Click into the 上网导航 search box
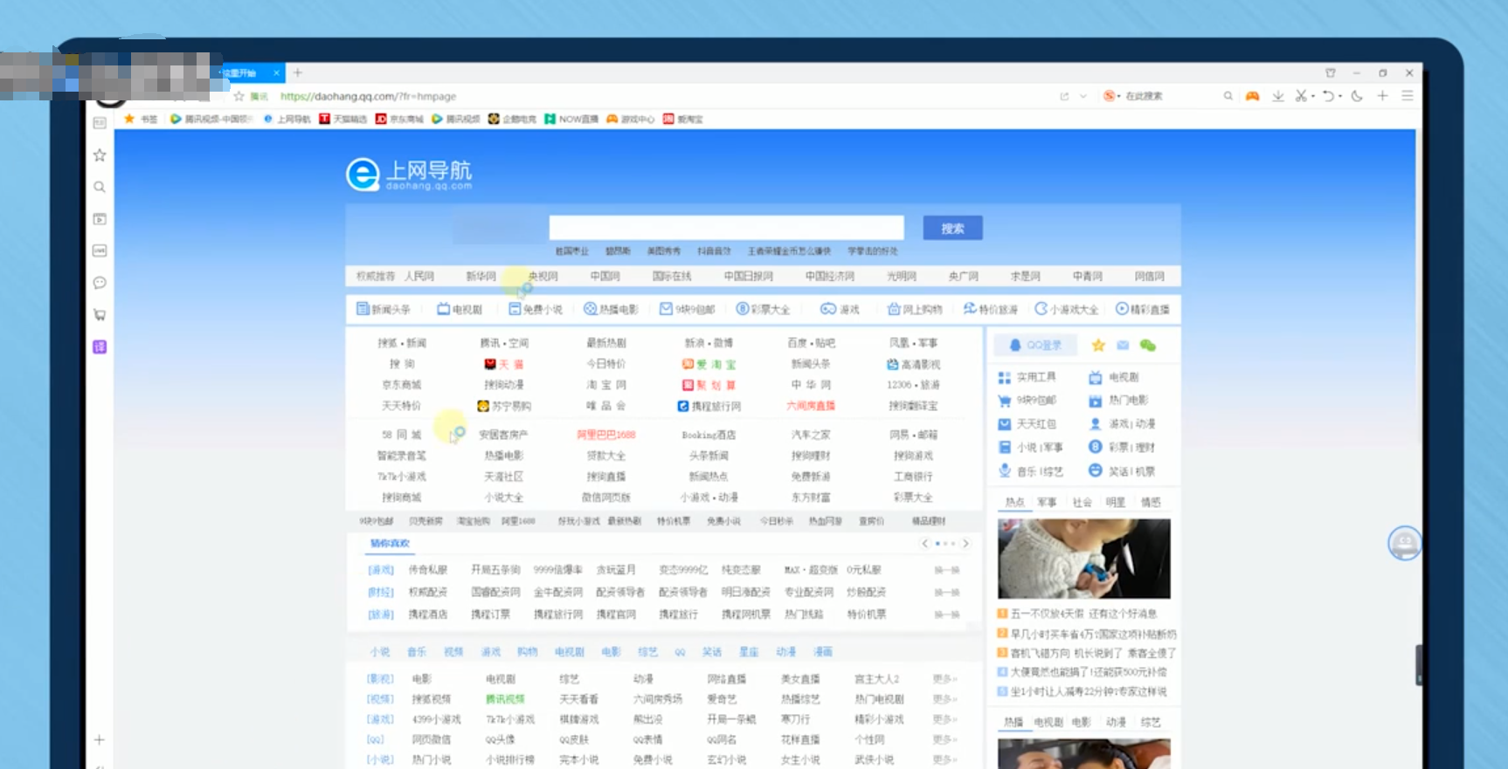Screen dimensions: 1508x769 (x=726, y=228)
